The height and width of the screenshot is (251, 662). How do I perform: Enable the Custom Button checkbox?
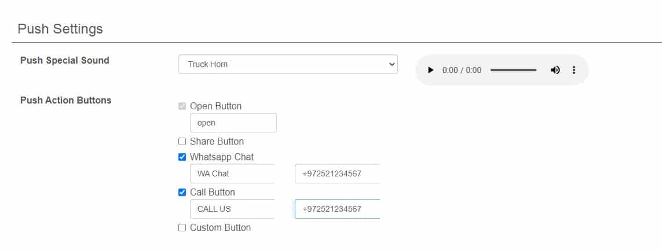coord(182,228)
